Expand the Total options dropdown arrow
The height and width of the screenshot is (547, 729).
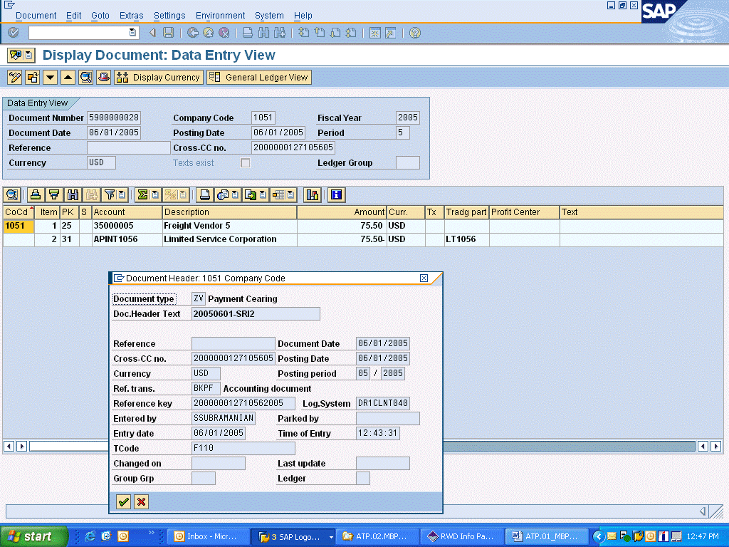click(155, 195)
